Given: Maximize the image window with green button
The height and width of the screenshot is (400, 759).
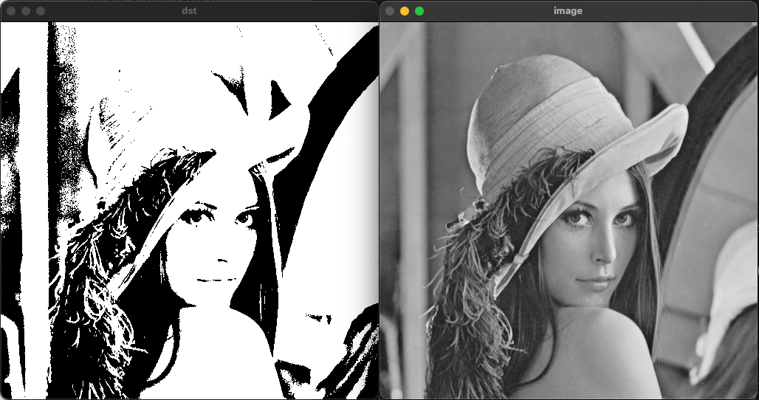Looking at the screenshot, I should (419, 11).
